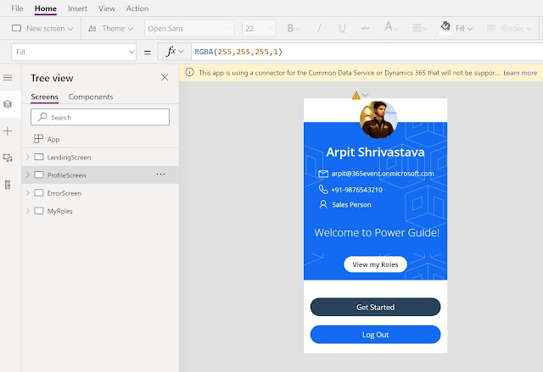Switch to the Home tab
Image resolution: width=543 pixels, height=372 pixels.
click(x=45, y=8)
